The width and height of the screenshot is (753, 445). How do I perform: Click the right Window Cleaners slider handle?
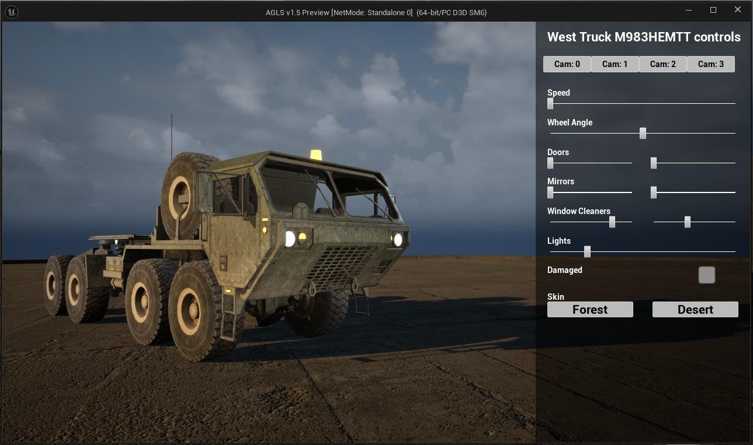click(688, 222)
